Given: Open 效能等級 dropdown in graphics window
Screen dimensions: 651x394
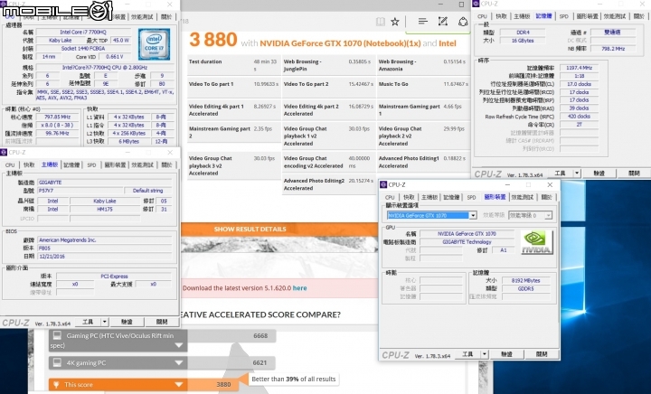Looking at the screenshot, I should tap(548, 216).
